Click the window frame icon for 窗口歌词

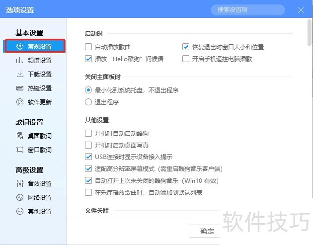tap(20, 150)
